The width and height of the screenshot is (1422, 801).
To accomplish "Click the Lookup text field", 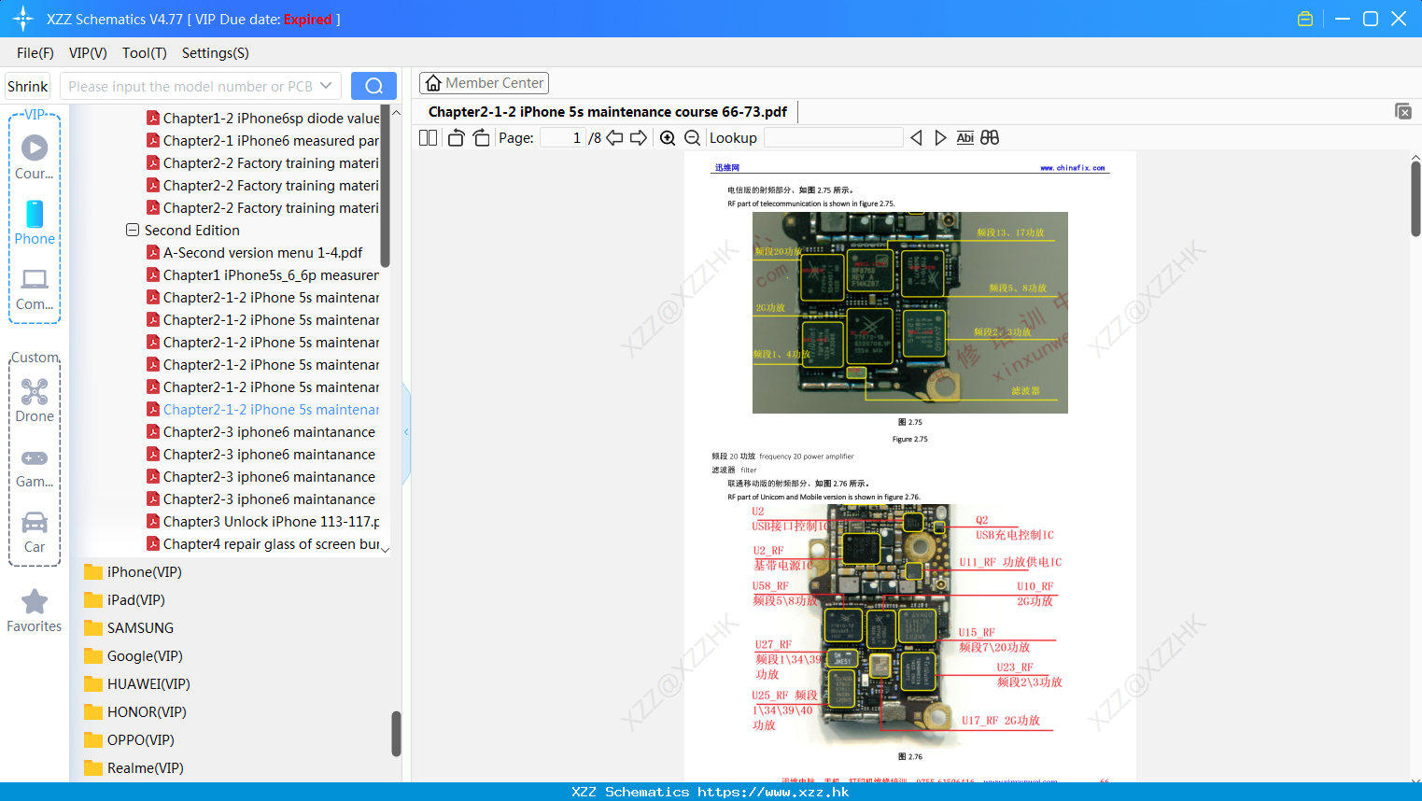I will [833, 138].
